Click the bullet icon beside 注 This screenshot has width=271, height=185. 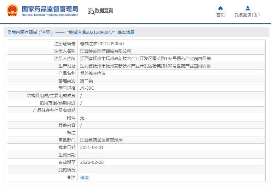[x=69, y=177]
